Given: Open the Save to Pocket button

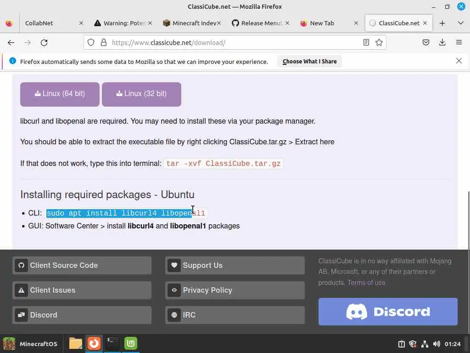Looking at the screenshot, I should 425,42.
